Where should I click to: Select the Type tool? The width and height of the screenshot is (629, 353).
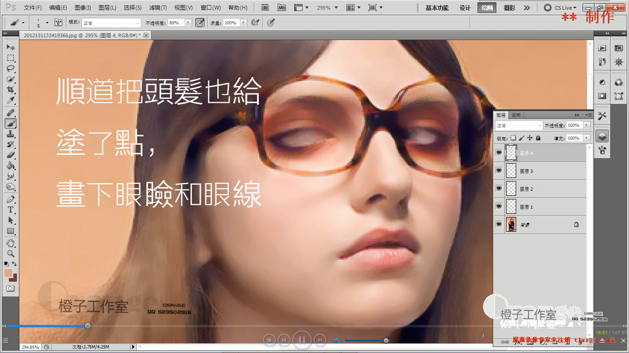pos(11,210)
